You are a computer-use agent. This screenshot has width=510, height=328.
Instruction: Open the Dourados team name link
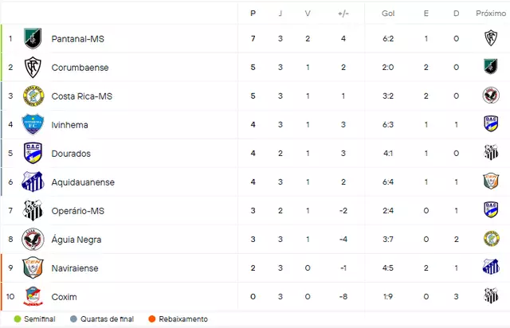click(x=71, y=154)
